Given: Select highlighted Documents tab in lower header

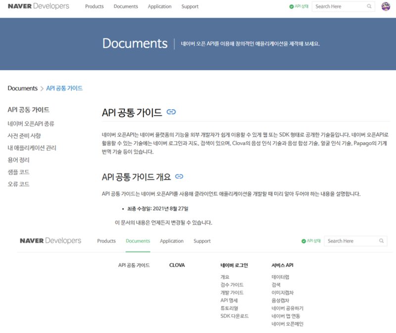Looking at the screenshot, I should coord(138,241).
